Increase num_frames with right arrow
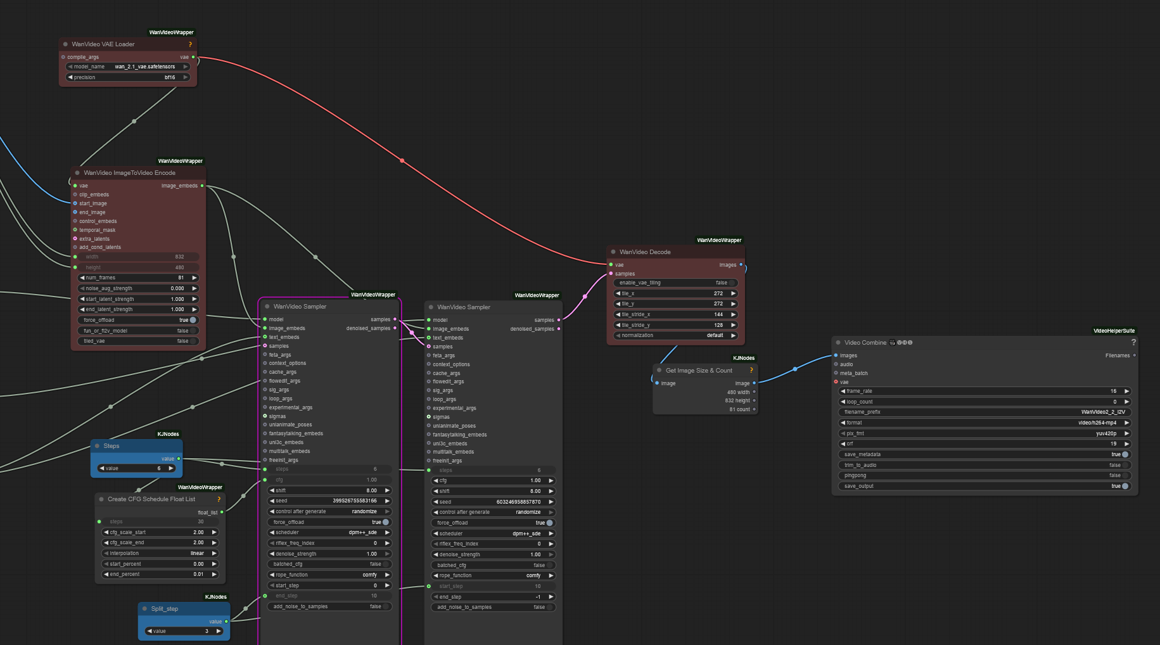Screen dimensions: 1160x645 (x=194, y=278)
